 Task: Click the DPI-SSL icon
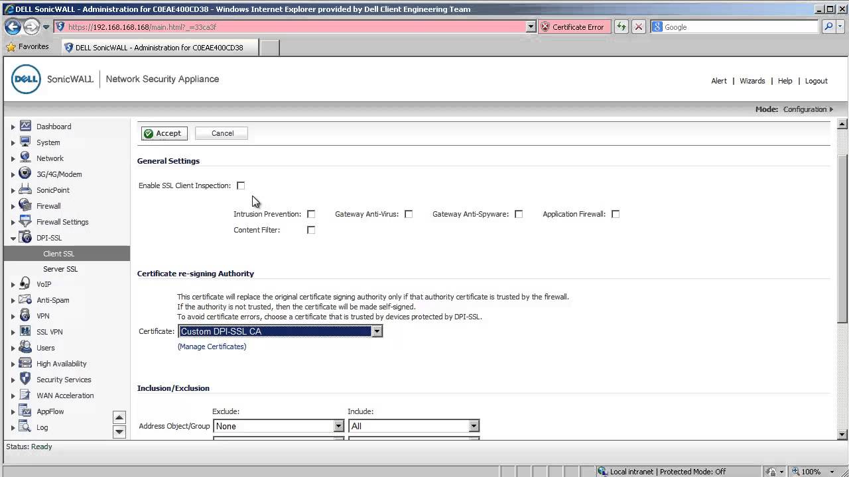coord(25,237)
